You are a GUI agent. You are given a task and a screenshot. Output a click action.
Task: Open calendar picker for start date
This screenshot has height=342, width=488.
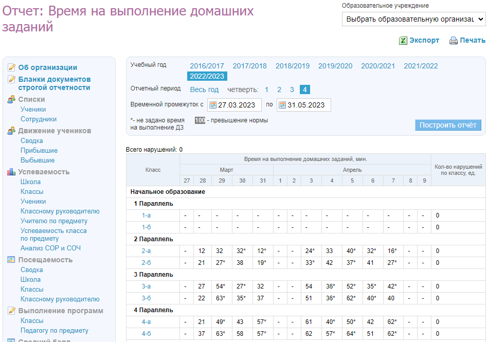click(212, 105)
